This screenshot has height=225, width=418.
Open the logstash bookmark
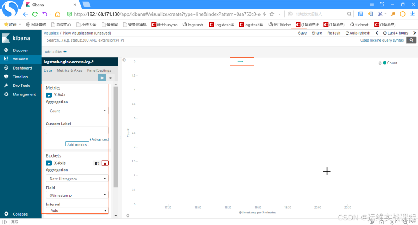point(193,25)
